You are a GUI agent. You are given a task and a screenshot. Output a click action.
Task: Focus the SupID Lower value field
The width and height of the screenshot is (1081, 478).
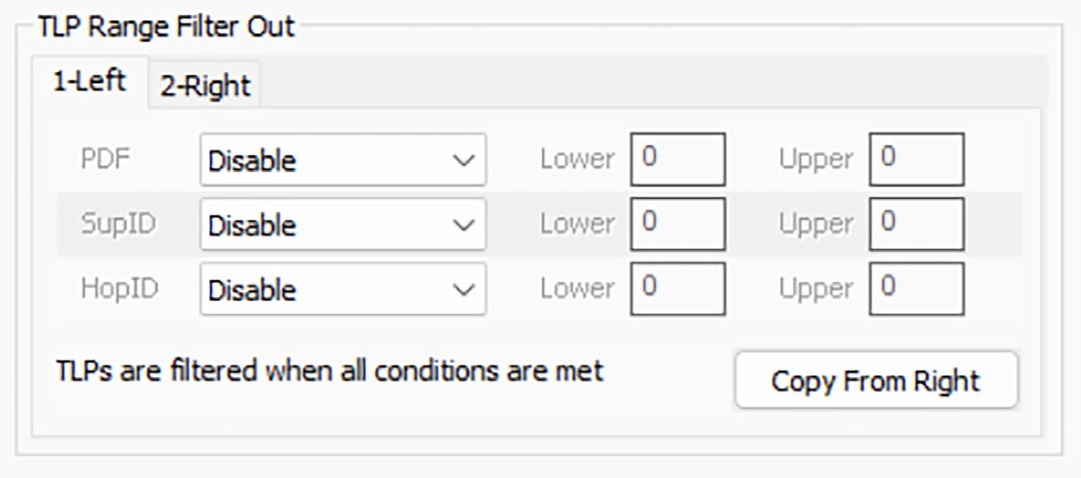click(x=678, y=224)
